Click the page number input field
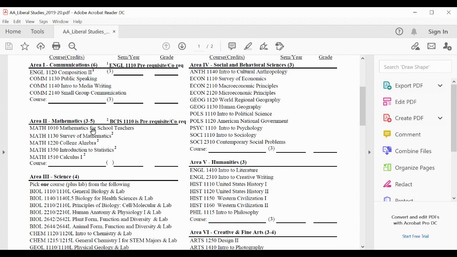This screenshot has width=457, height=257. [x=199, y=46]
